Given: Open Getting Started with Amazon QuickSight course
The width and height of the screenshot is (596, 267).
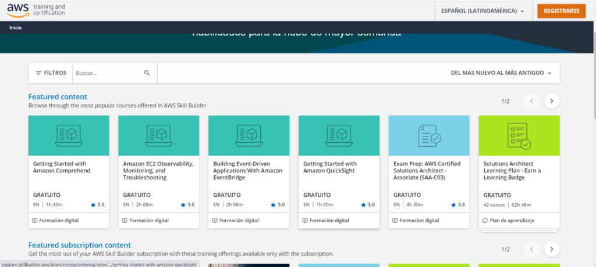Looking at the screenshot, I should coord(330,167).
